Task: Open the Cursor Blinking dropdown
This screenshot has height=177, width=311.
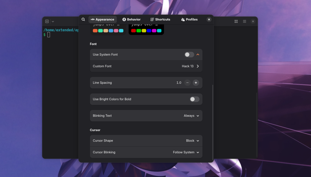Action: [186, 152]
